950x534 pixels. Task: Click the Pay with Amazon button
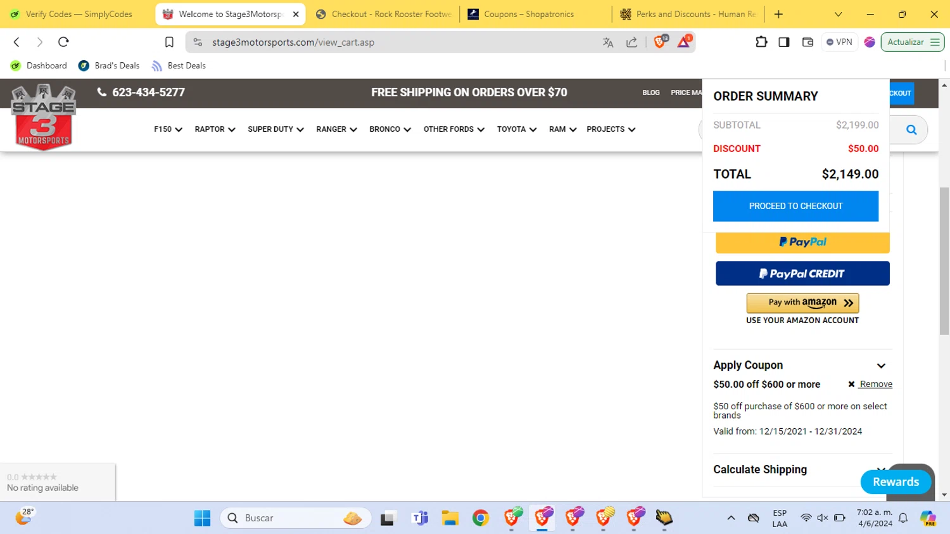coord(802,303)
